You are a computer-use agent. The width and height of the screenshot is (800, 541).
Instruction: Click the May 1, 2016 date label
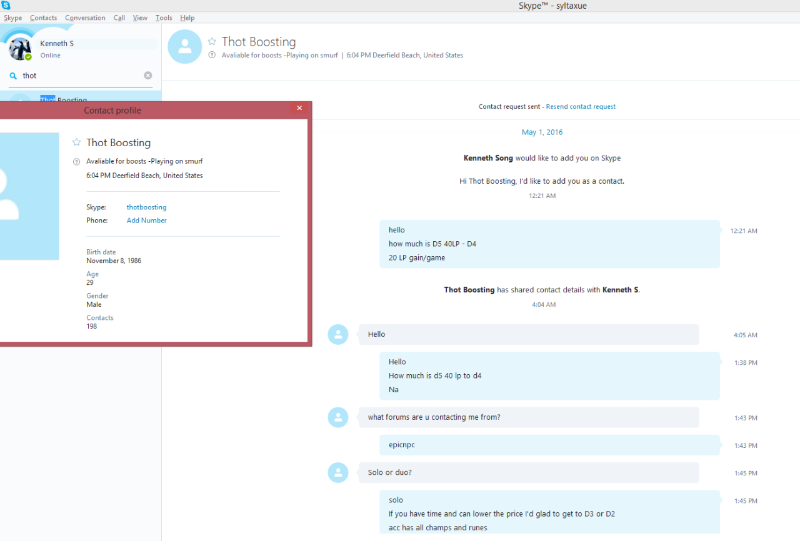pyautogui.click(x=542, y=132)
